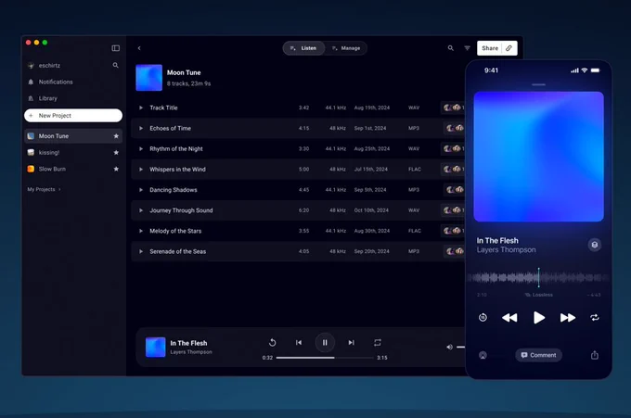This screenshot has height=418, width=631.
Task: Play Journey Through Sound track
Action: pyautogui.click(x=141, y=210)
